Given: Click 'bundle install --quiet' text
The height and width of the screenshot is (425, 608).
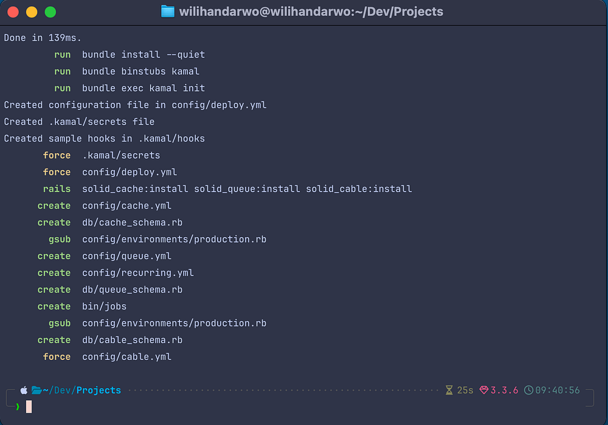Looking at the screenshot, I should (143, 55).
